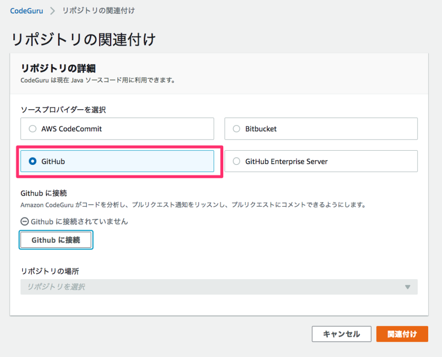Click the highlighted GitHub option card
The image size is (442, 357).
[117, 161]
